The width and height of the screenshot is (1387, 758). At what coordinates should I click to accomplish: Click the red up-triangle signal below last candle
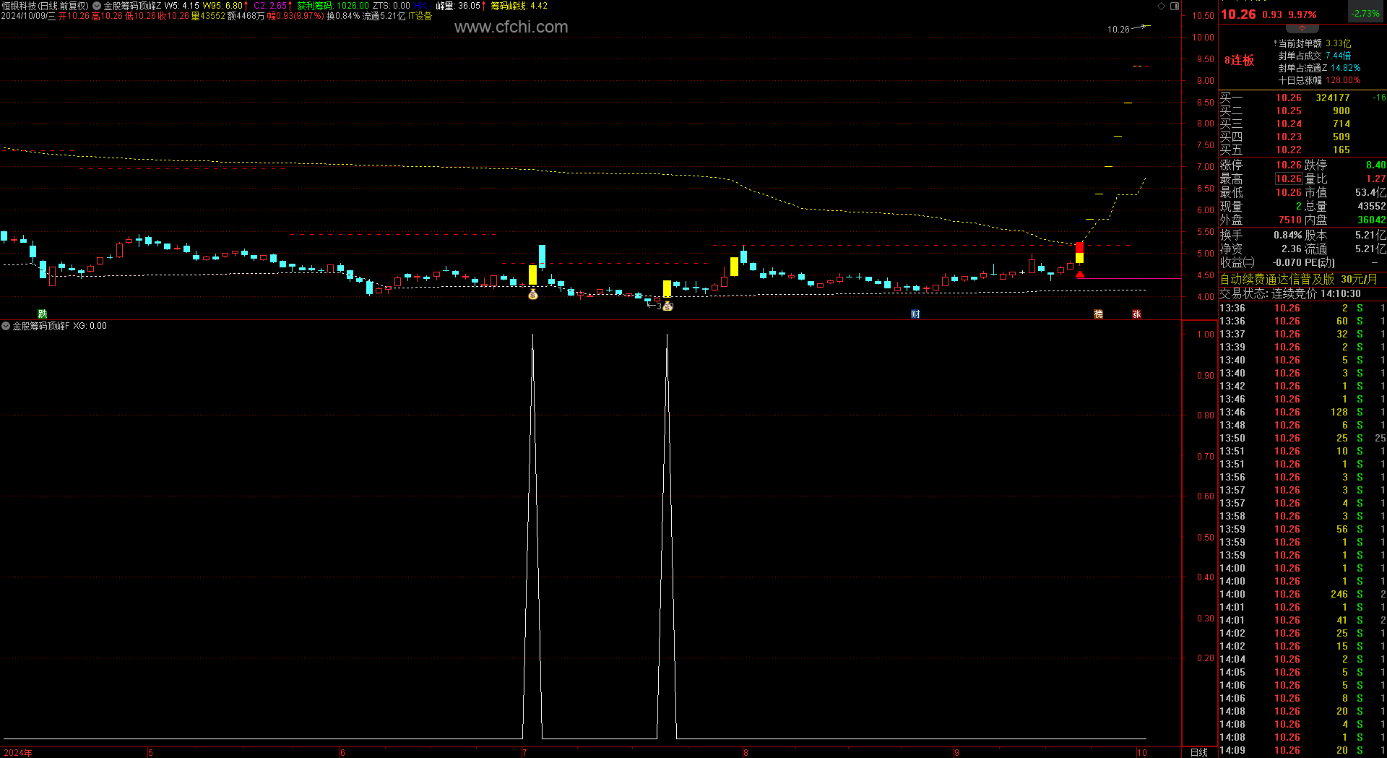pos(1080,274)
